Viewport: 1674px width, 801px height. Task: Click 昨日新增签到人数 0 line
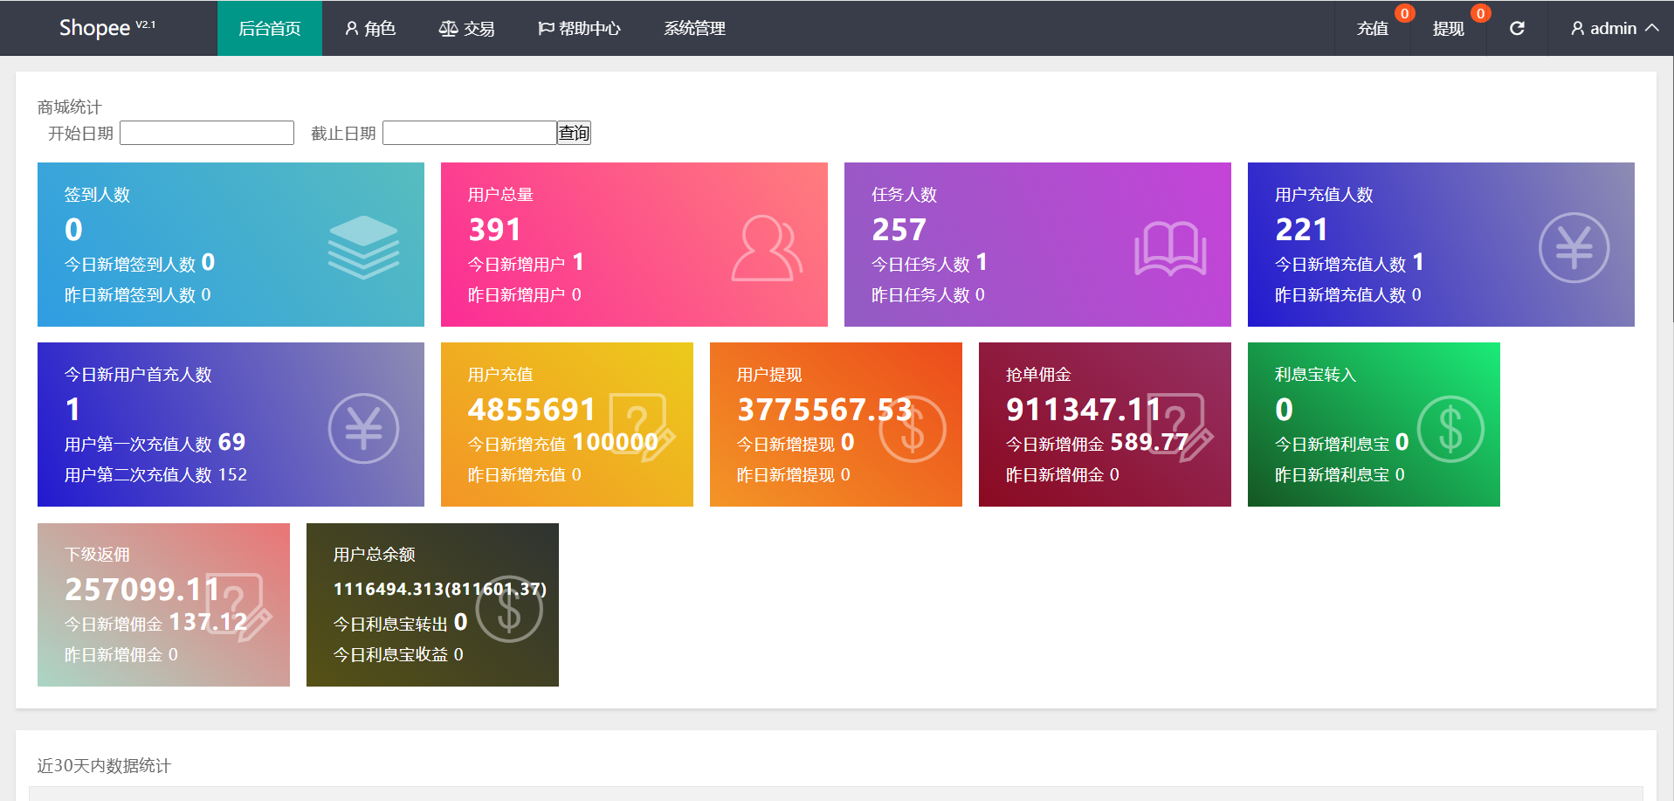coord(137,294)
